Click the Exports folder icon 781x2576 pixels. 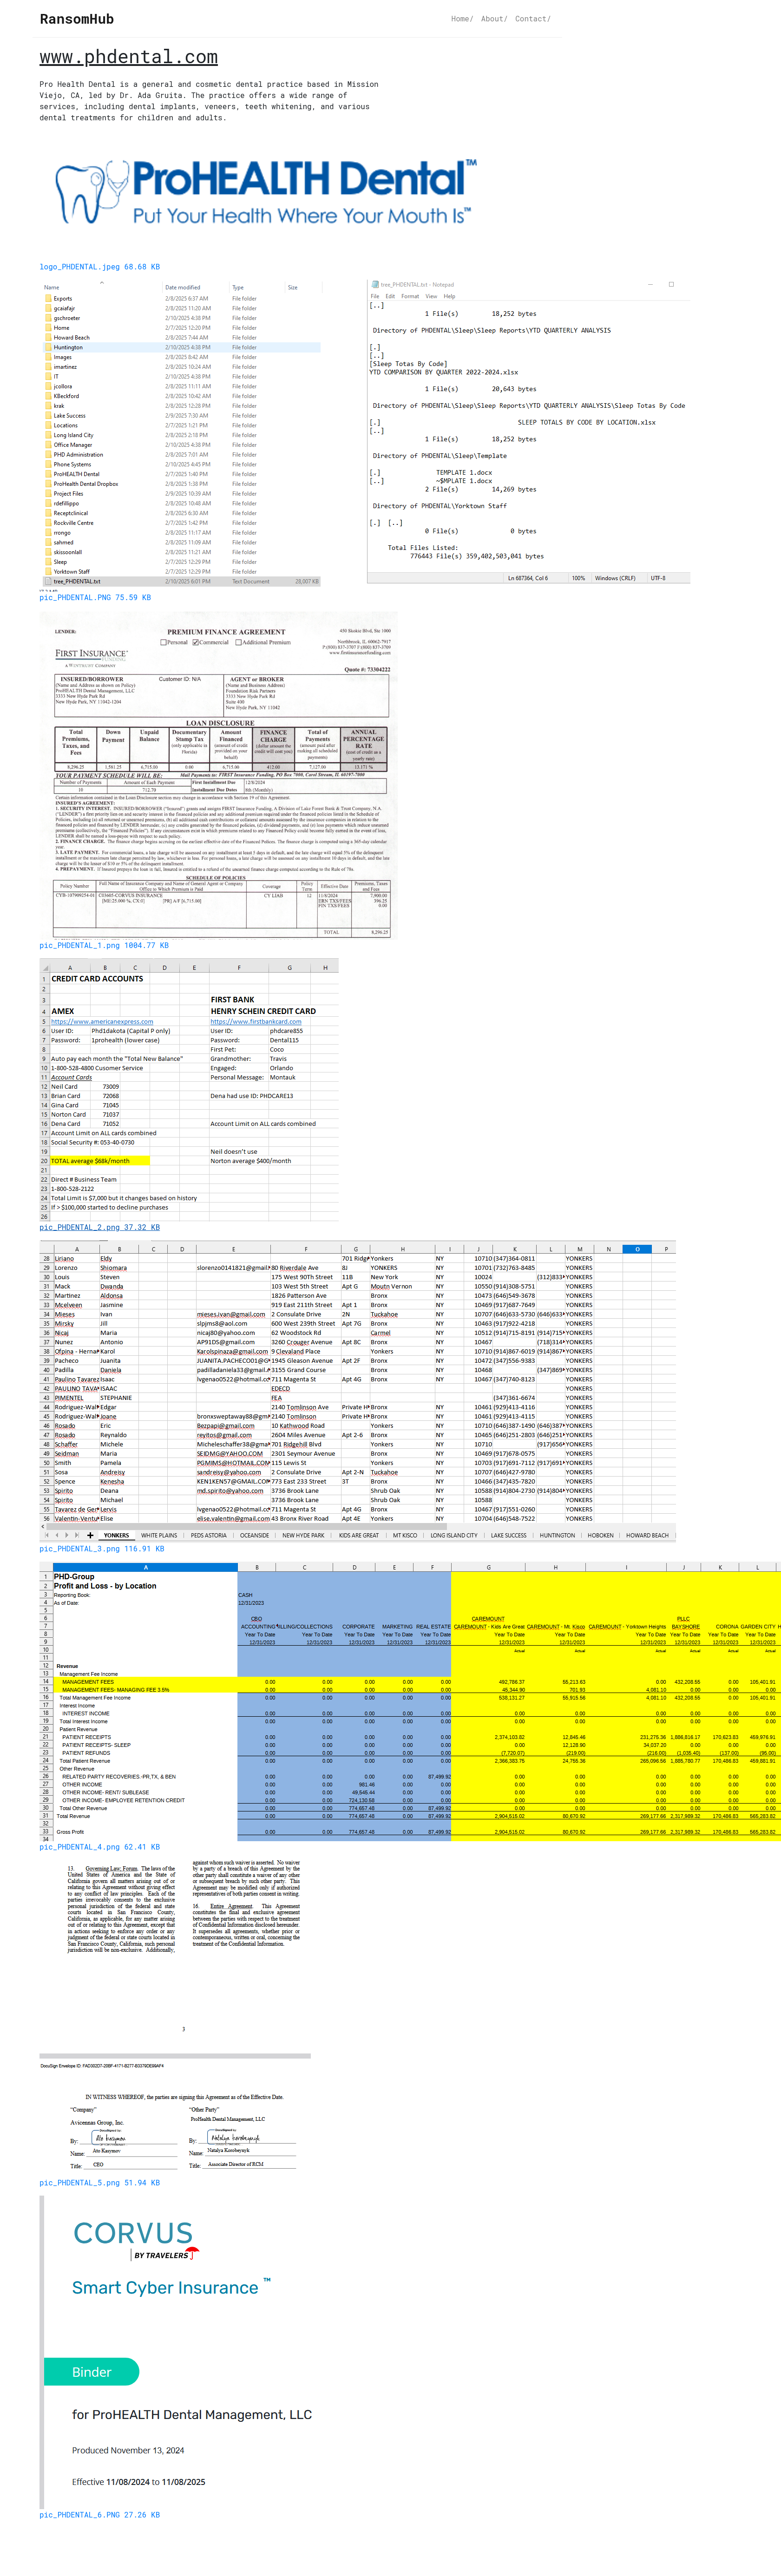click(x=47, y=298)
